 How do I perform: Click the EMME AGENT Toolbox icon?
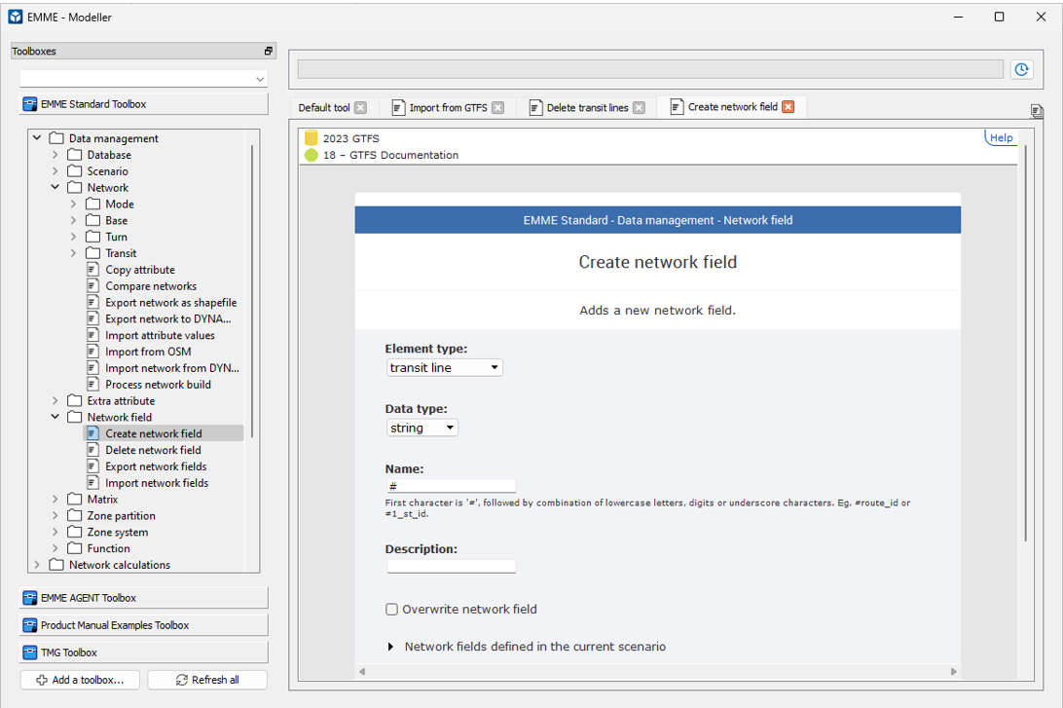coord(30,597)
